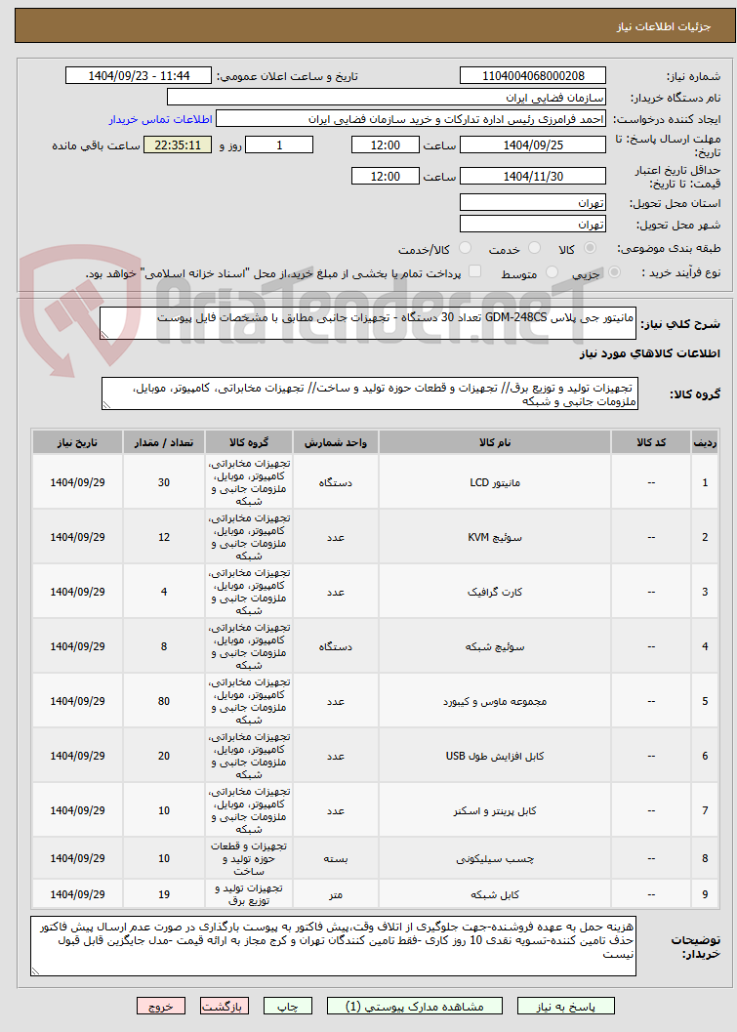Click the شرح کلی نیاز text area
737x1032 pixels.
click(368, 323)
